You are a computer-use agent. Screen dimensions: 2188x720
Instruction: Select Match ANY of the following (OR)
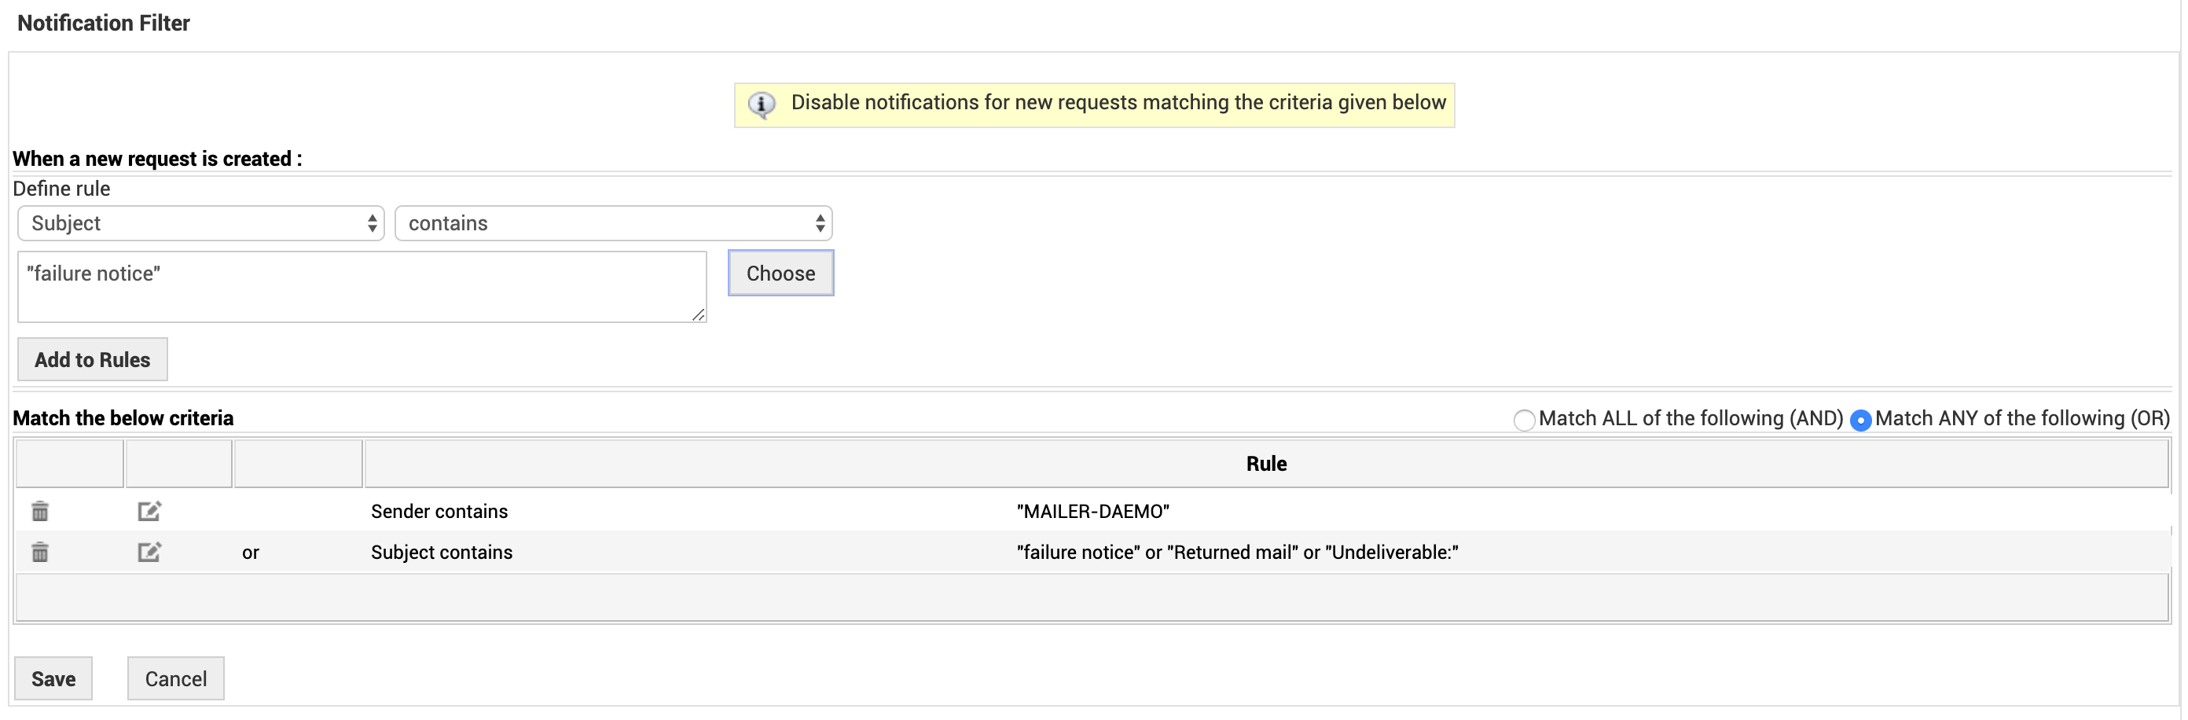tap(1860, 420)
